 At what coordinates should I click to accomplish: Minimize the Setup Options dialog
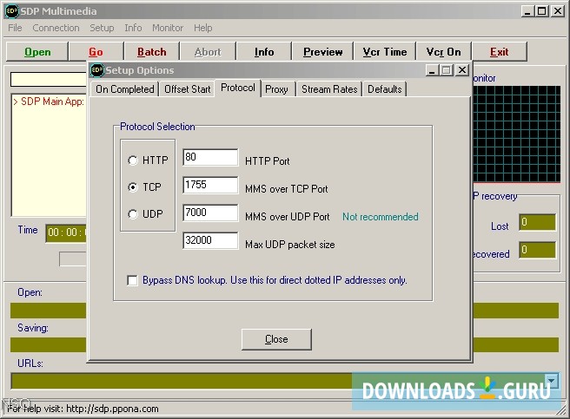coord(432,70)
